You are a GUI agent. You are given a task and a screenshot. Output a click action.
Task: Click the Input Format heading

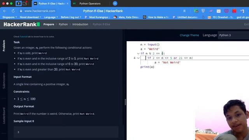tap(23, 77)
